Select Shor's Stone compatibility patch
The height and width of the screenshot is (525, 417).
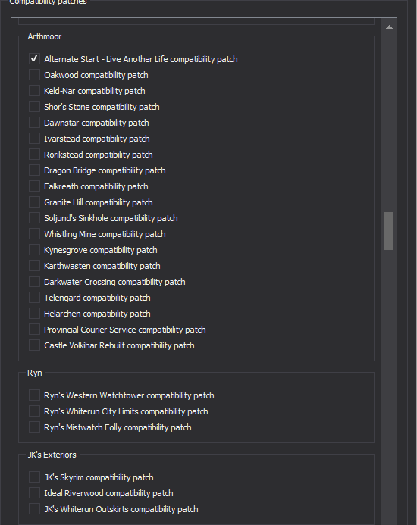pos(34,107)
